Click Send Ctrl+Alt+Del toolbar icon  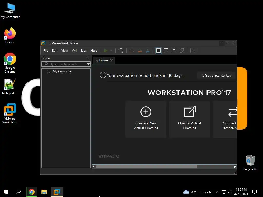click(x=121, y=51)
